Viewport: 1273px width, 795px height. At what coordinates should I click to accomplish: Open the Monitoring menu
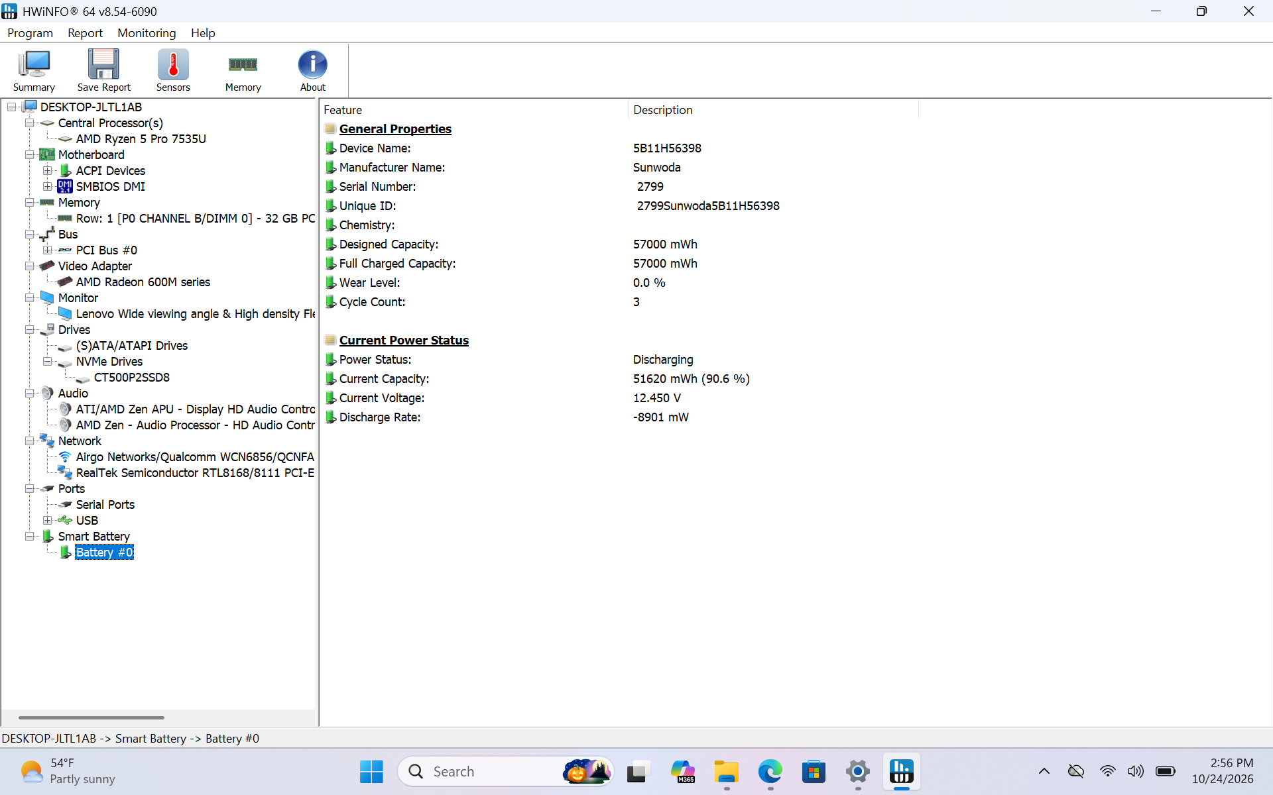coord(147,32)
